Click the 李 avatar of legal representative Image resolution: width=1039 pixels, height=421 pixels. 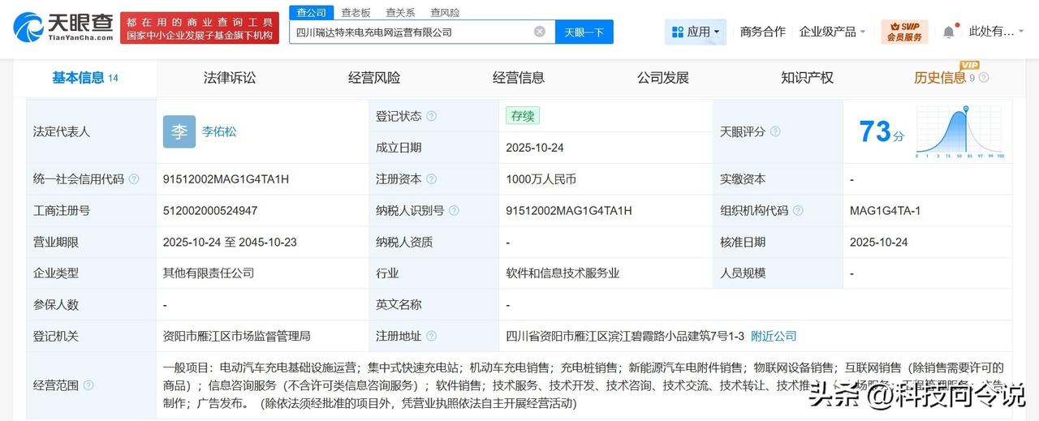click(x=179, y=131)
